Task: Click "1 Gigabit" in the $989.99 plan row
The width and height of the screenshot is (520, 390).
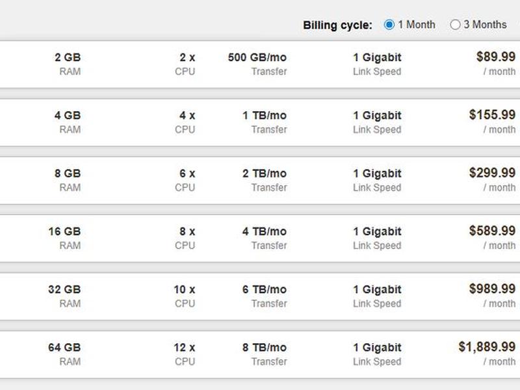Action: (x=378, y=289)
